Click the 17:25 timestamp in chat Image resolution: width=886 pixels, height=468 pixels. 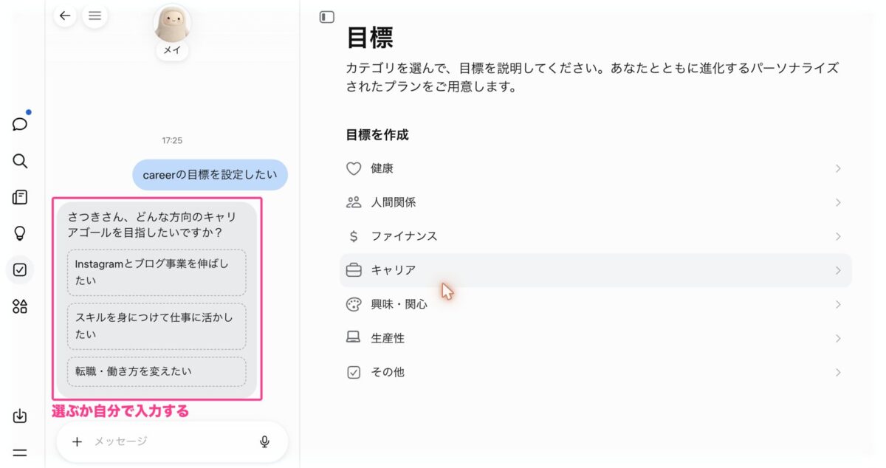click(172, 140)
